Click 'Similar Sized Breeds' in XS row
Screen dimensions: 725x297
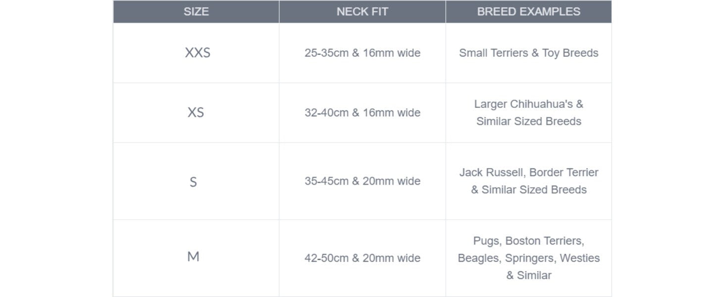click(528, 121)
